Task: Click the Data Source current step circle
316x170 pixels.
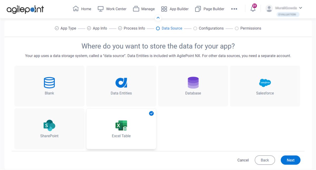Action: (x=158, y=28)
